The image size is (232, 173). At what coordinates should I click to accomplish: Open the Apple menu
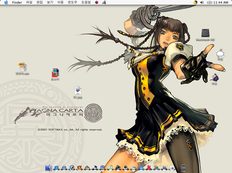[6, 2]
